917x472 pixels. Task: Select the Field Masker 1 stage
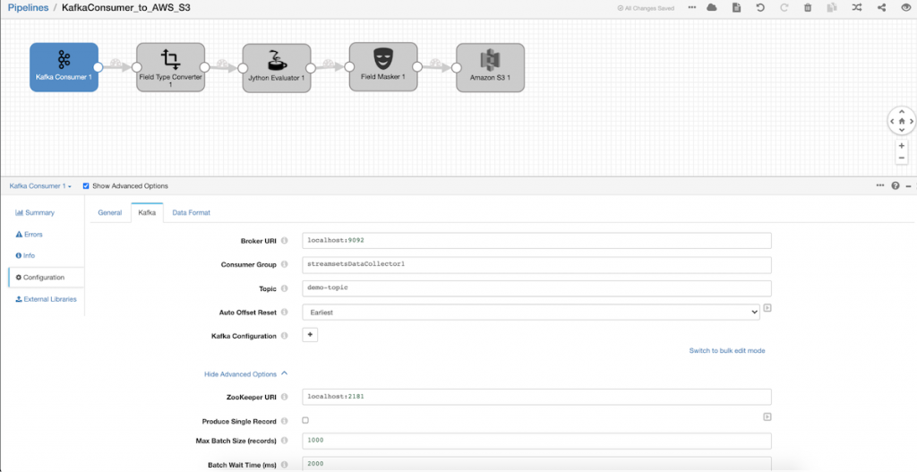pos(383,66)
